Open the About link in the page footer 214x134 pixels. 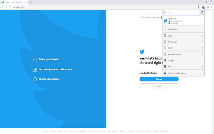pyautogui.click(x=45, y=131)
